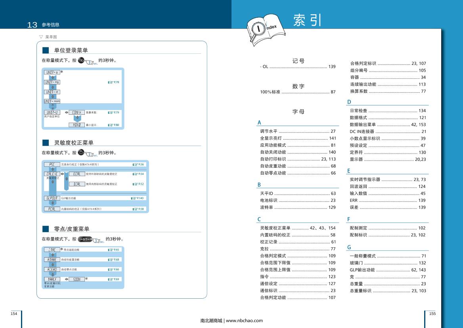
Task: Click the UNIT-mg display box
Action: pyautogui.click(x=52, y=82)
